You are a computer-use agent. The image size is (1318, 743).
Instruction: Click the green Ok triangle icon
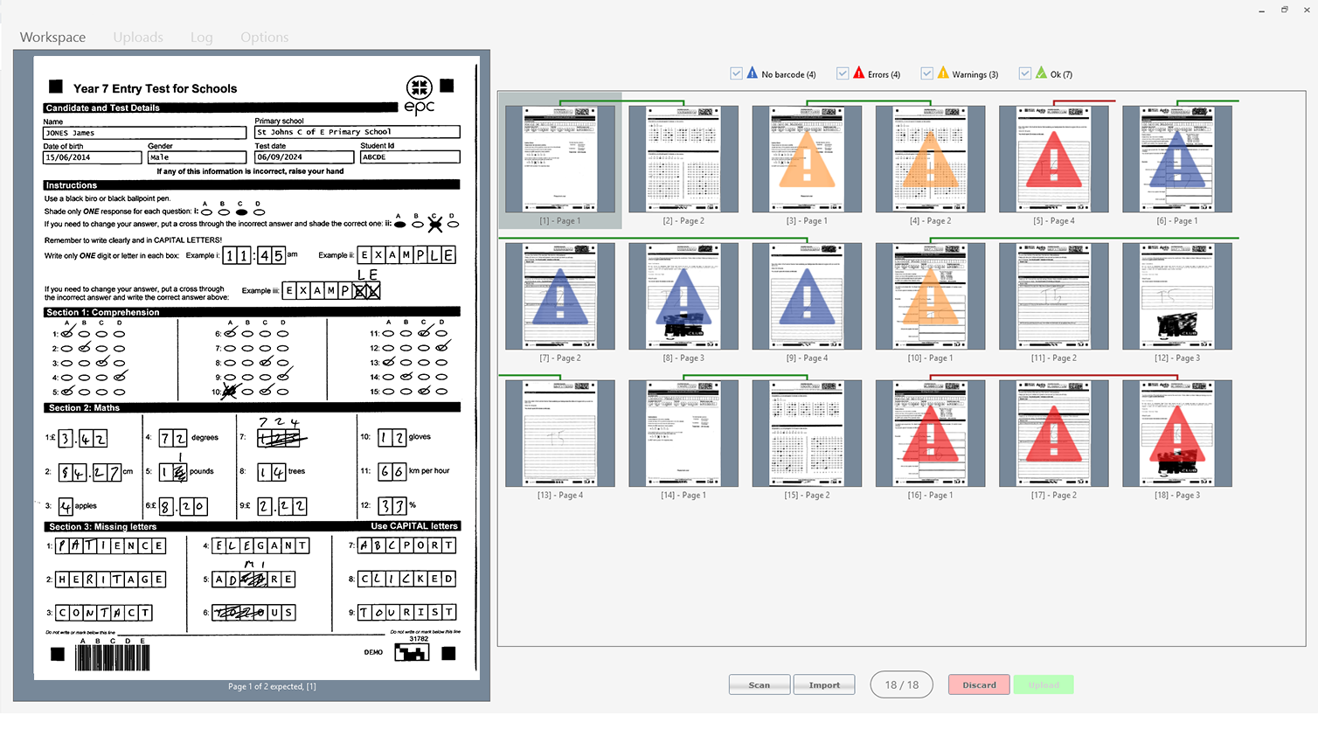tap(1041, 73)
